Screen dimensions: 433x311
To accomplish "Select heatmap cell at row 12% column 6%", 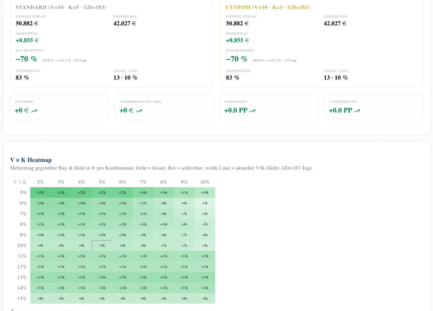I will click(123, 266).
